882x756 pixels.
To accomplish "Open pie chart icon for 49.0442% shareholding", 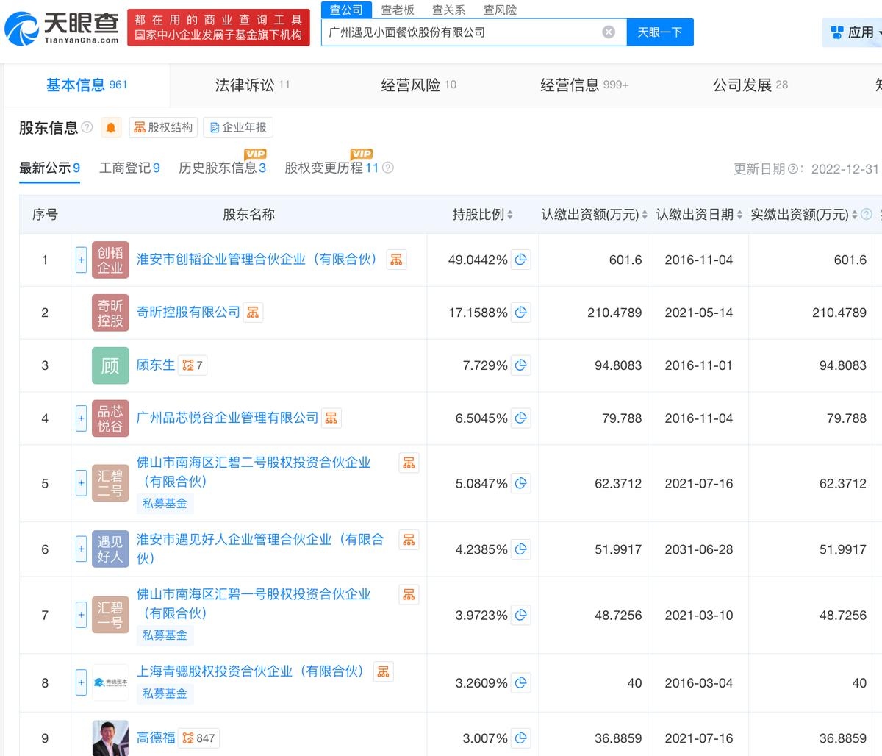I will 521,260.
